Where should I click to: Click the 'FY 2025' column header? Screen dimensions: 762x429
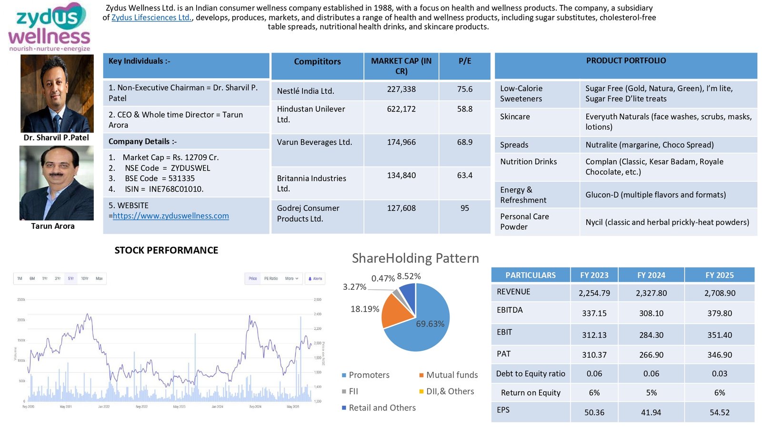pos(720,275)
